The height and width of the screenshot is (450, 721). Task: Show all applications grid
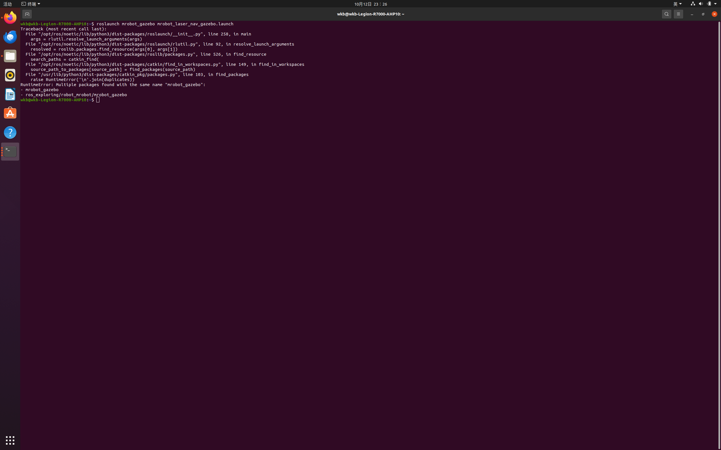click(10, 440)
